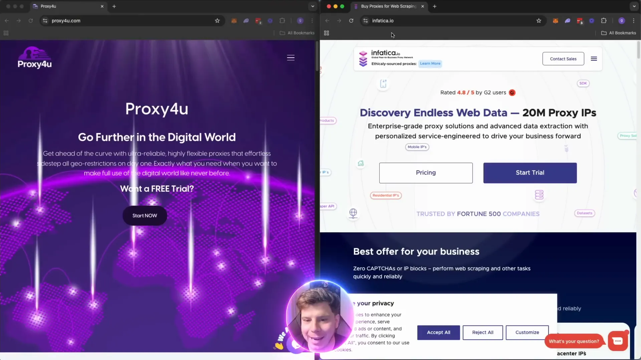Click the What's your question? chat prompt
Viewport: 641px width, 360px height.
574,341
